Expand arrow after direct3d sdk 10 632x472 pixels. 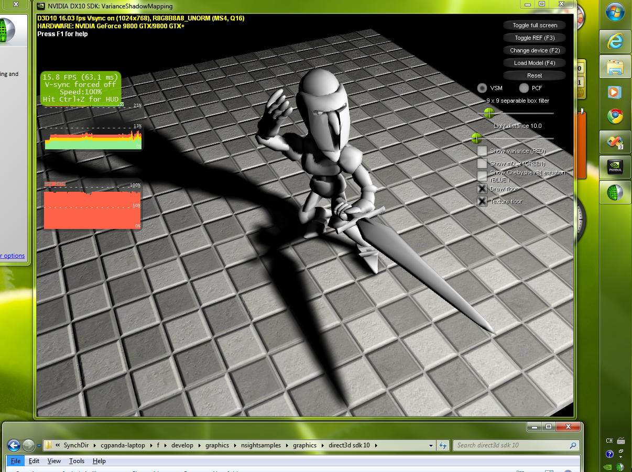pyautogui.click(x=375, y=446)
